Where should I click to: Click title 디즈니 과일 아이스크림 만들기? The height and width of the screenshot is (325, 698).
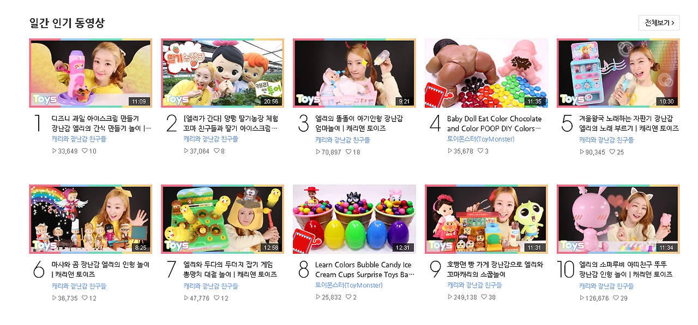pyautogui.click(x=95, y=118)
